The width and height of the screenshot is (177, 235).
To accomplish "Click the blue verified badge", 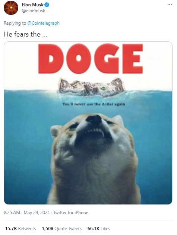I will (x=47, y=5).
